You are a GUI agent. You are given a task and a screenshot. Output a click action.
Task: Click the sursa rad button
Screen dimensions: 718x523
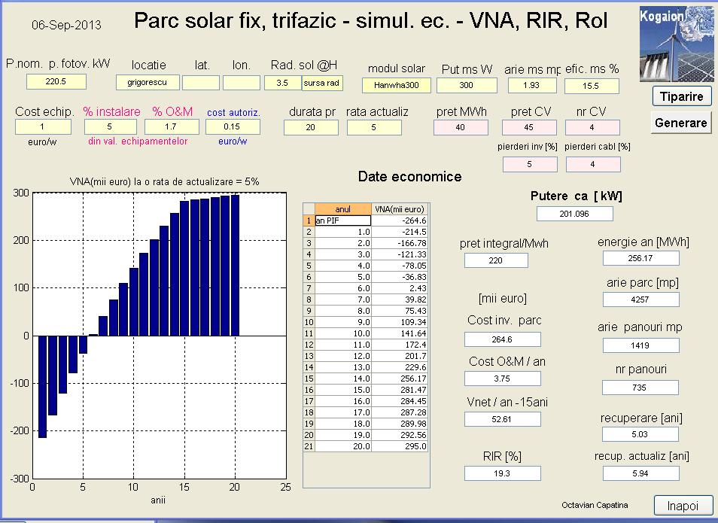tap(322, 83)
